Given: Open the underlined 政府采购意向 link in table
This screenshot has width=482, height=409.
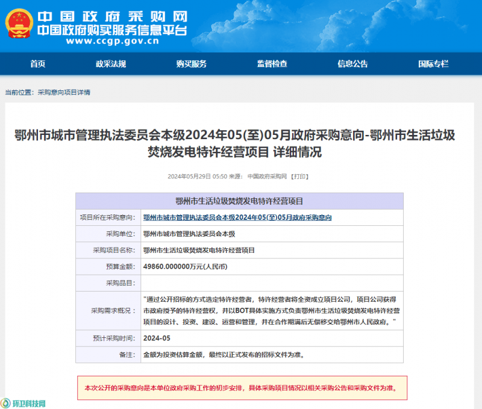Looking at the screenshot, I should (237, 217).
